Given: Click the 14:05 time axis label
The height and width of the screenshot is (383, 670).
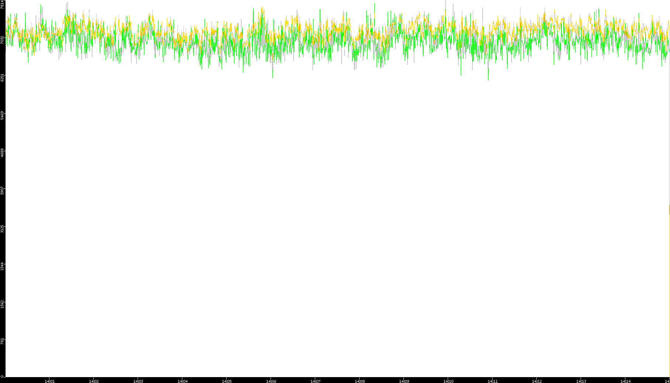Looking at the screenshot, I should coord(227,381).
